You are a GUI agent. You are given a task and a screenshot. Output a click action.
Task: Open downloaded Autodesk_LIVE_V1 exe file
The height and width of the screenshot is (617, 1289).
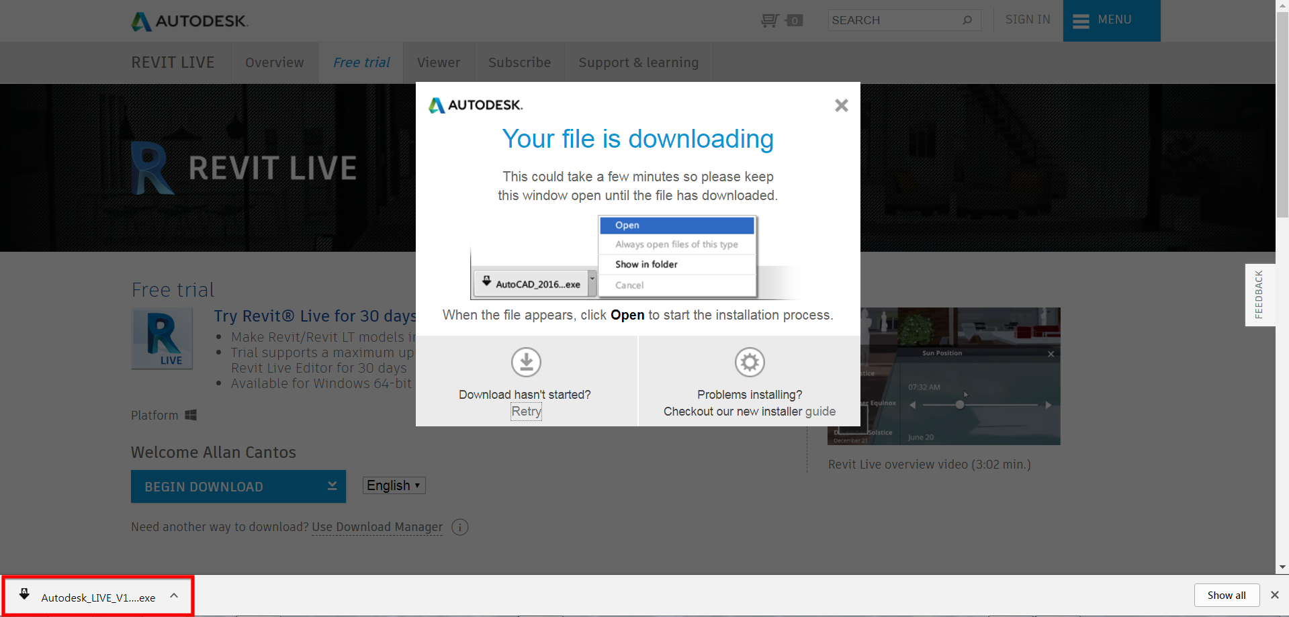click(98, 598)
